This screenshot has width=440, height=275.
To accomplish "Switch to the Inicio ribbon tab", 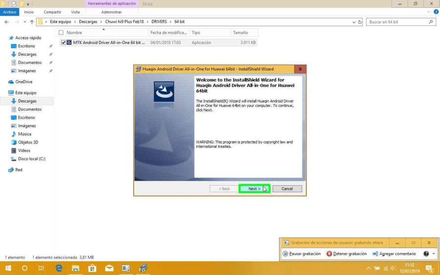I will point(29,12).
